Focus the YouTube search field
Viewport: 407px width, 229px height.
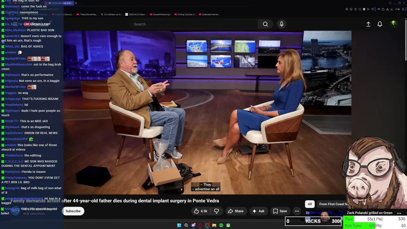(194, 24)
